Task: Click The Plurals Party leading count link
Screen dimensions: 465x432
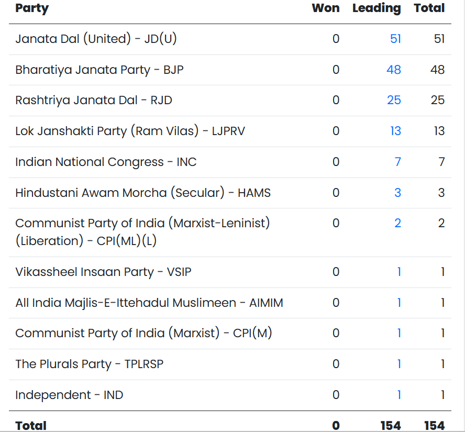Action: [399, 364]
